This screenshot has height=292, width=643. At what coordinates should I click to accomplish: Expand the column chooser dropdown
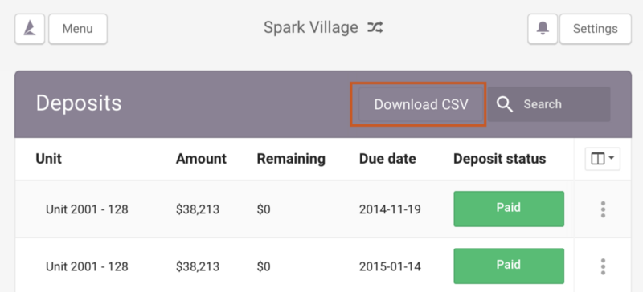pos(602,159)
